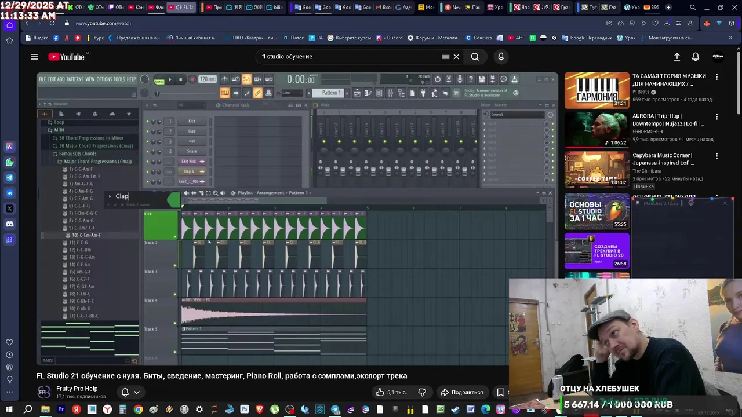Open the FILE menu in FL Studio
The image size is (742, 417).
42,79
